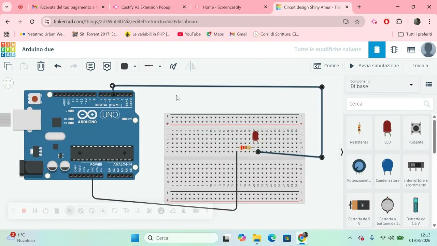Screen dimensions: 437x246
Task: Discard recording with Screencastify trash icon
Action: (x=57, y=211)
